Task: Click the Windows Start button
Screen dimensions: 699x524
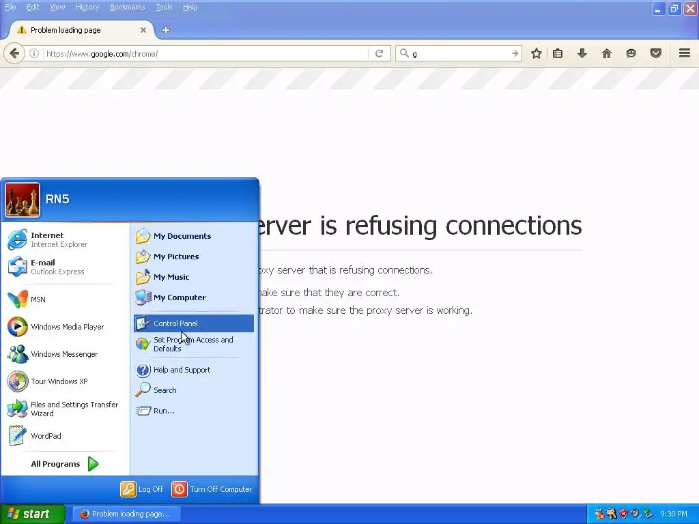Action: (x=33, y=514)
